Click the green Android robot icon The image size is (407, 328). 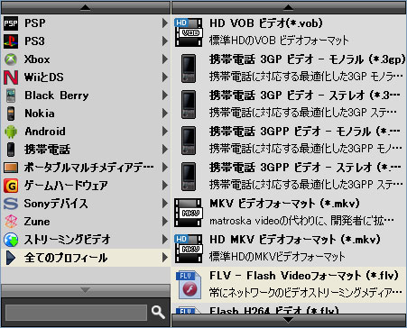(x=11, y=132)
